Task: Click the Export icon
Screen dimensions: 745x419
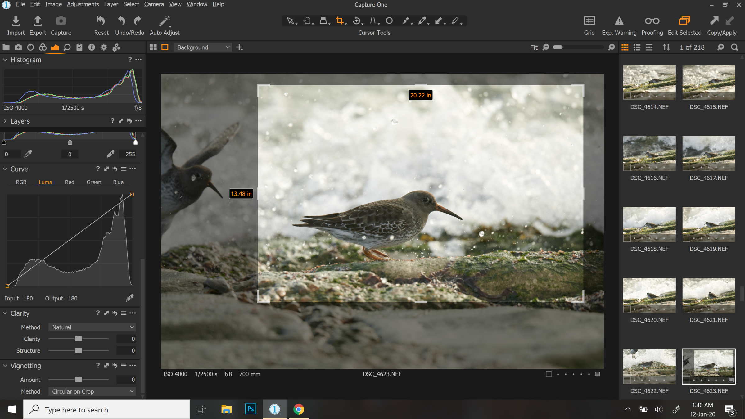Action: click(x=38, y=21)
